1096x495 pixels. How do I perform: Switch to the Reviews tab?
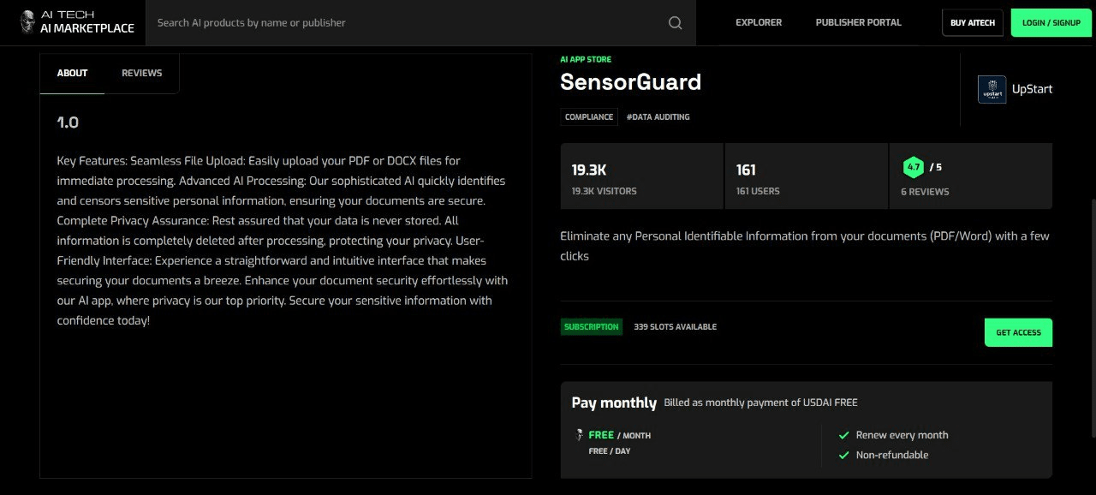tap(141, 74)
